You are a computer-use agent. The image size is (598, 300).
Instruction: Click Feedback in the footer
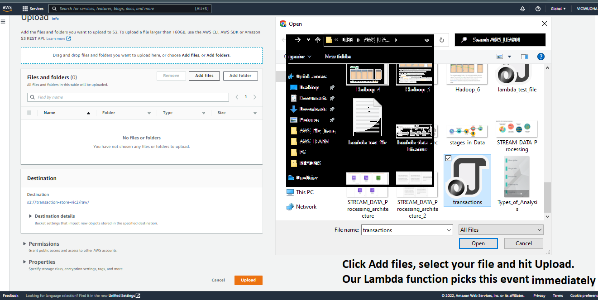11,295
